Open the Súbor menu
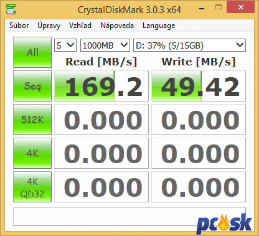The height and width of the screenshot is (236, 259). 19,26
